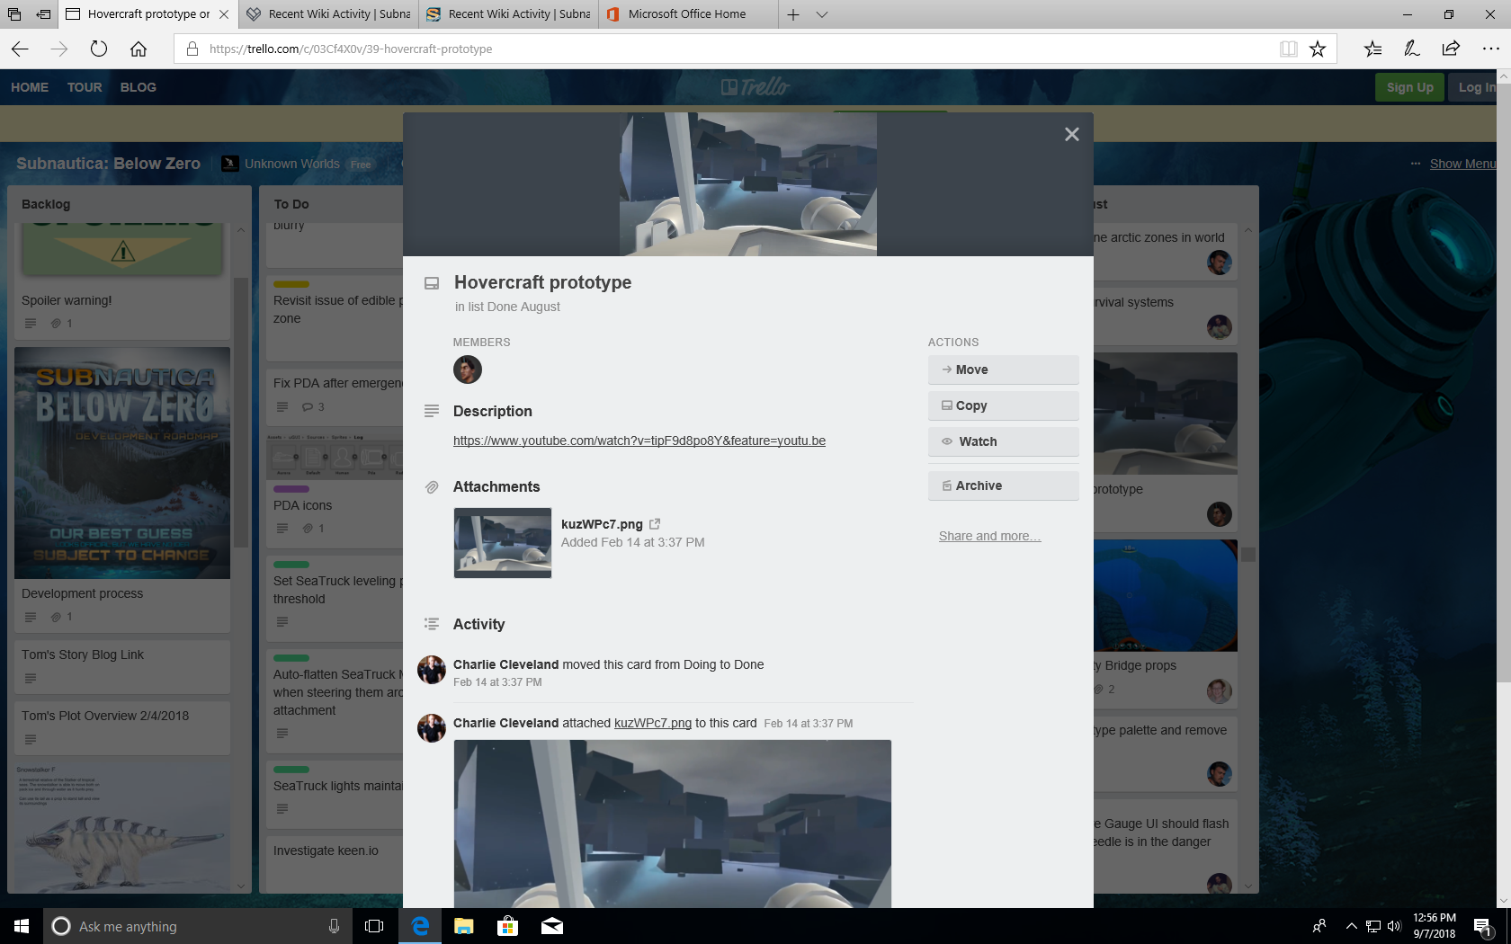Click the microphone icon in Cortana box
This screenshot has height=944, width=1511.
tap(334, 926)
